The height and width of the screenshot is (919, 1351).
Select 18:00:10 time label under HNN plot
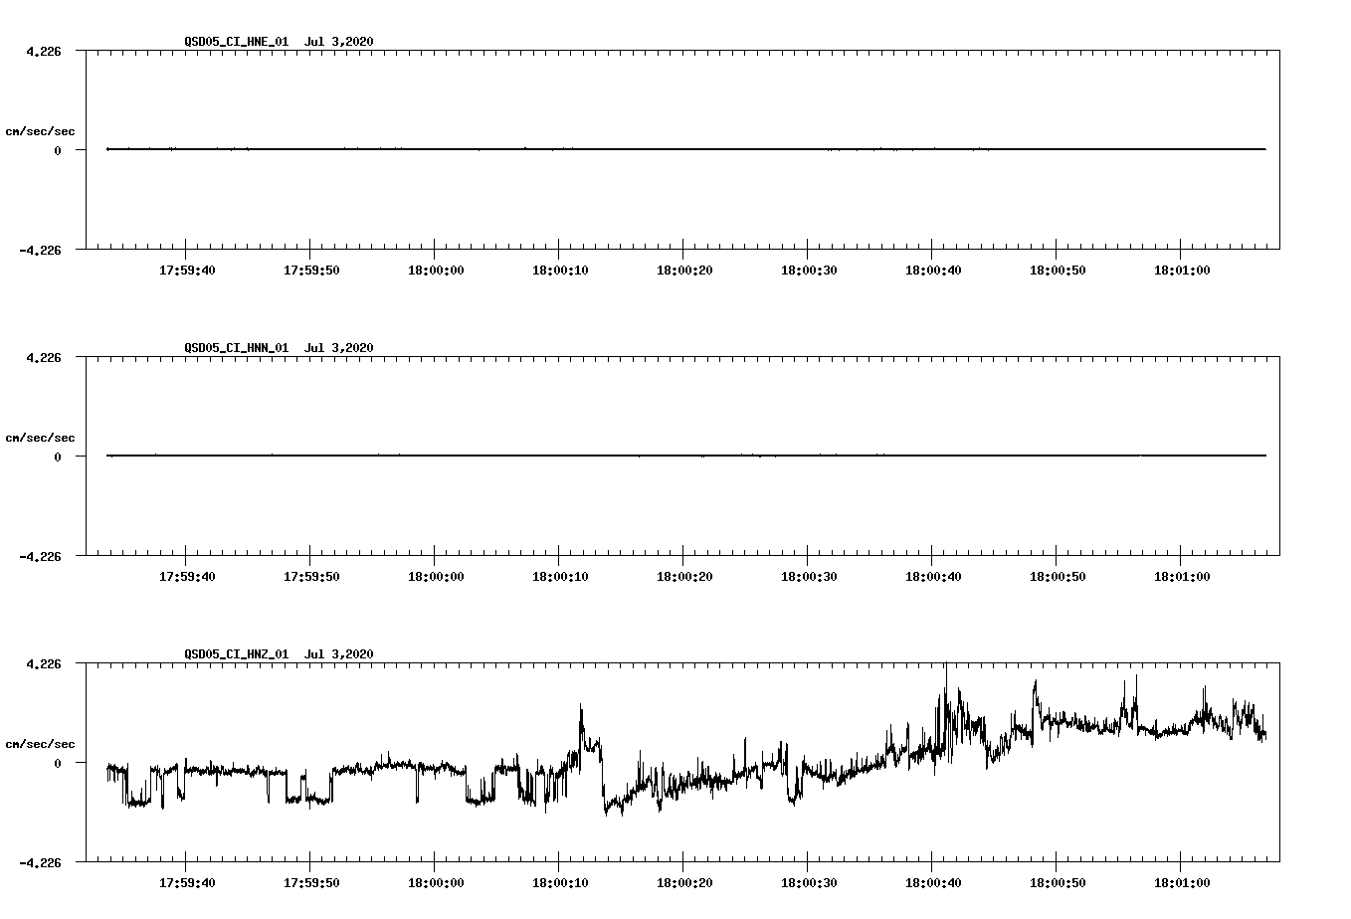click(x=560, y=576)
